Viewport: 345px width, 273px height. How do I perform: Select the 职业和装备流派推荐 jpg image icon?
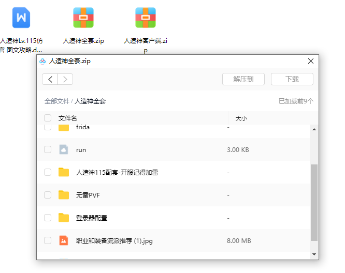[x=64, y=240]
